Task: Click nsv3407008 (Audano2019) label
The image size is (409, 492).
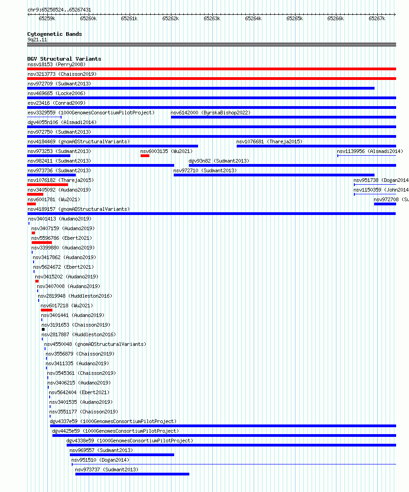Action: 68,287
